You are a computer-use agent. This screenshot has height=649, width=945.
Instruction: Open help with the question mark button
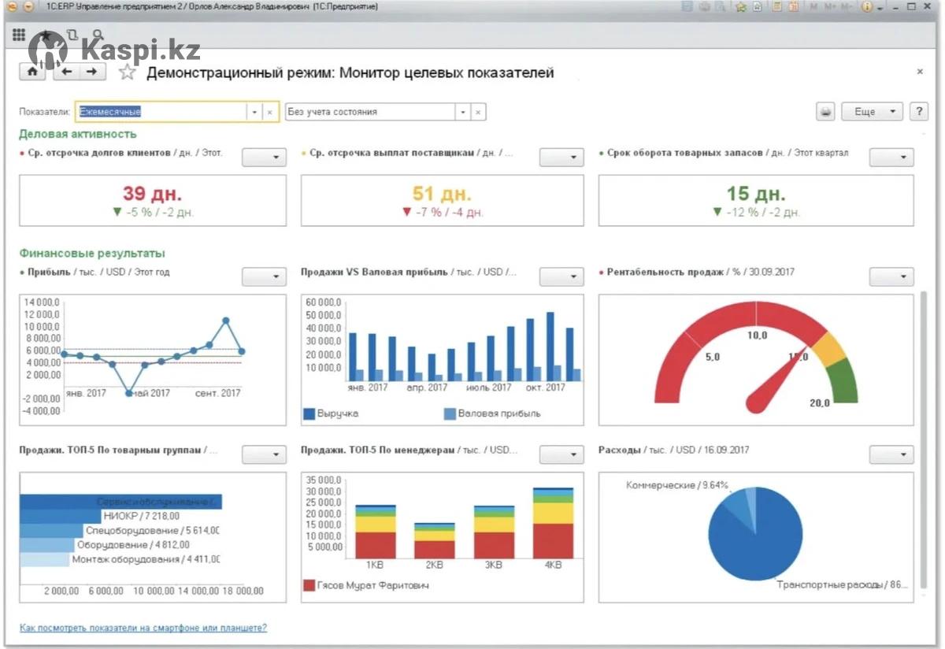click(x=918, y=112)
